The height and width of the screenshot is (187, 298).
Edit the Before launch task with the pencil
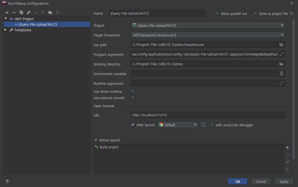click(287, 162)
